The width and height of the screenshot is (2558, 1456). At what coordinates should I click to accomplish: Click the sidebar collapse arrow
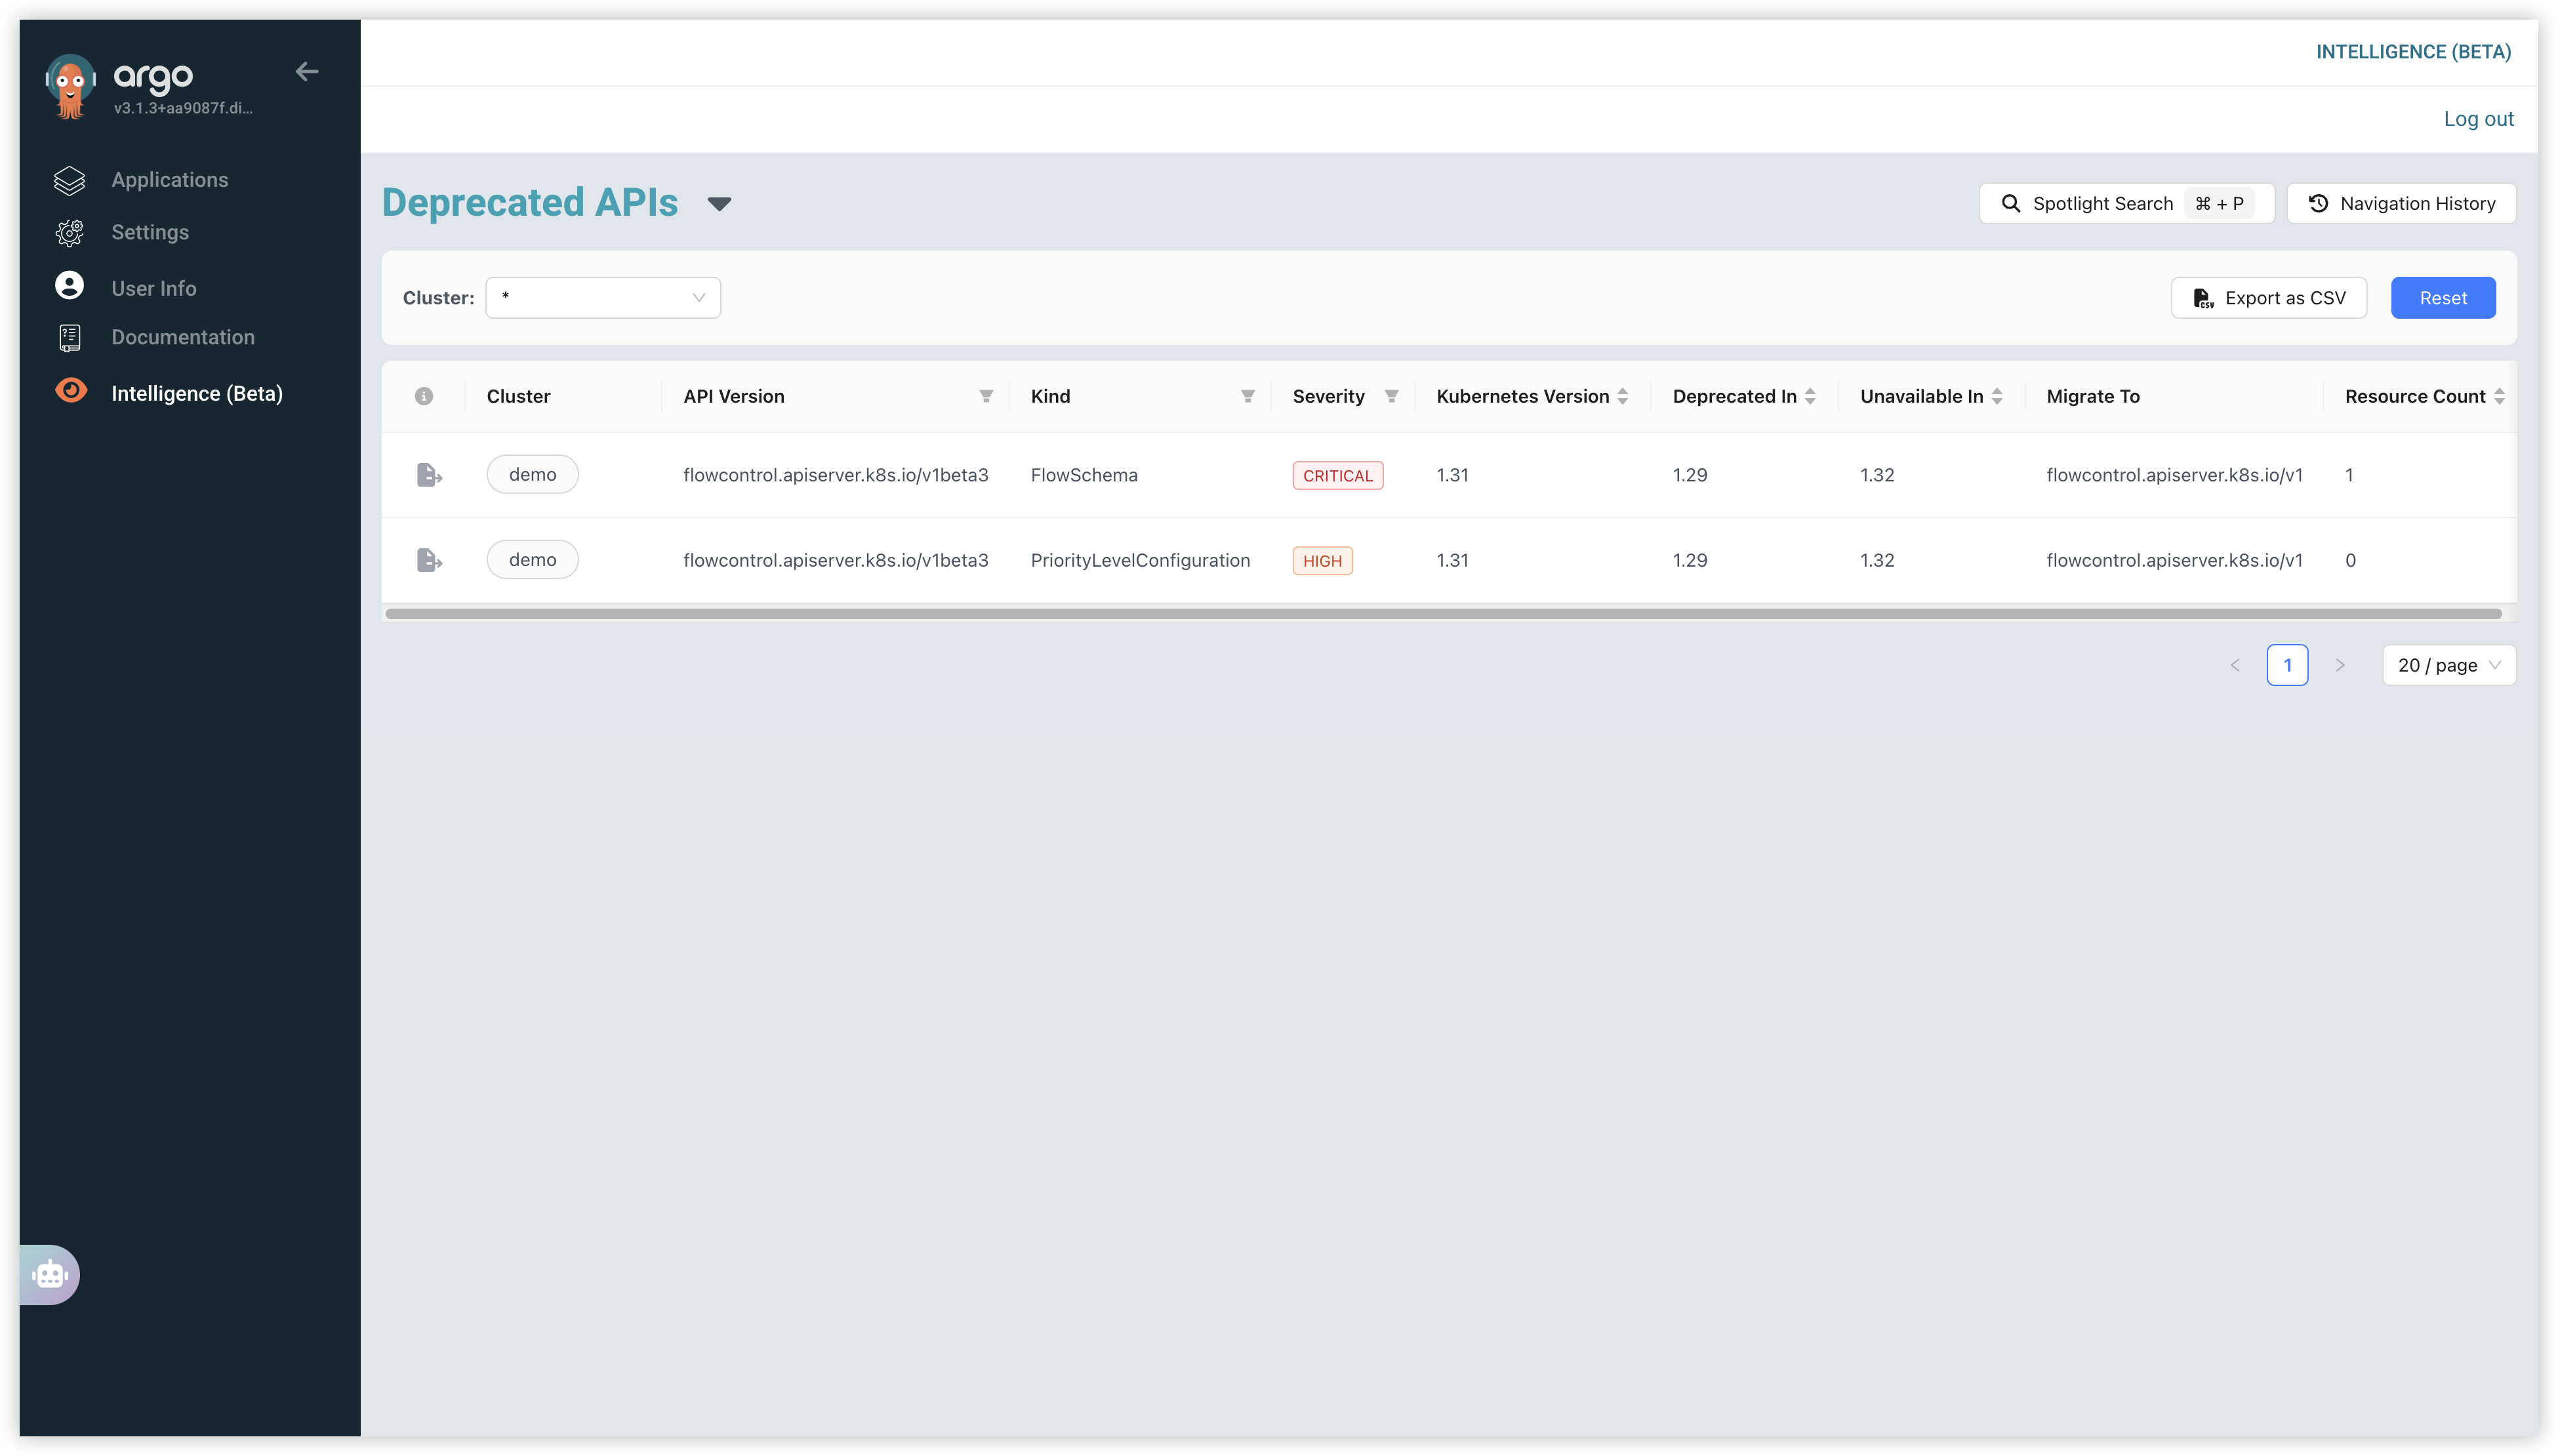pos(307,71)
